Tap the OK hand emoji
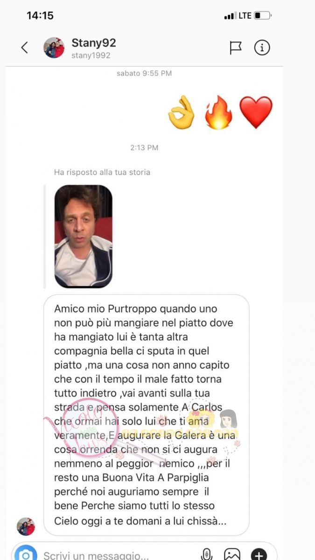The height and width of the screenshot is (560, 315). click(x=182, y=112)
